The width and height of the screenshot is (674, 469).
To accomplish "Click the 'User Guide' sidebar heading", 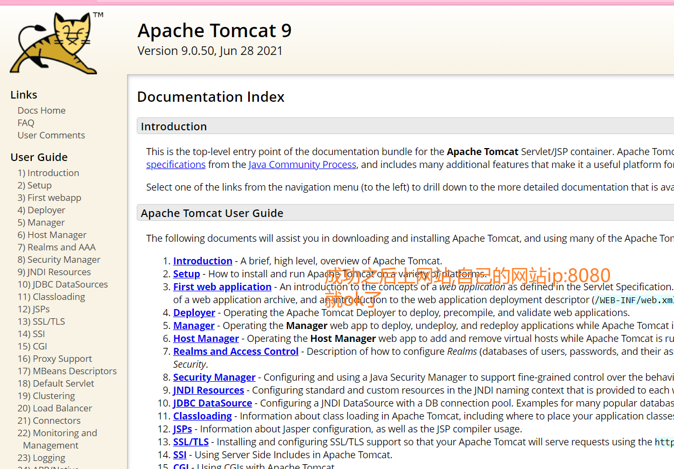I will pyautogui.click(x=39, y=157).
